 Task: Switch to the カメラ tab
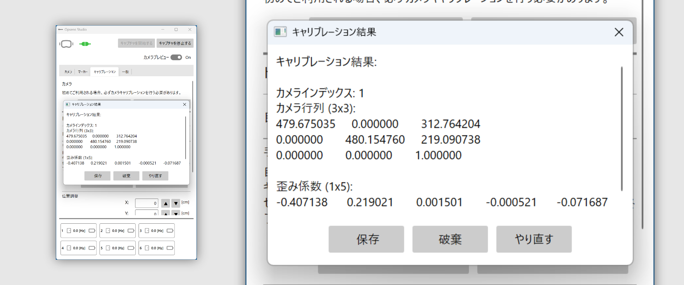pyautogui.click(x=68, y=72)
